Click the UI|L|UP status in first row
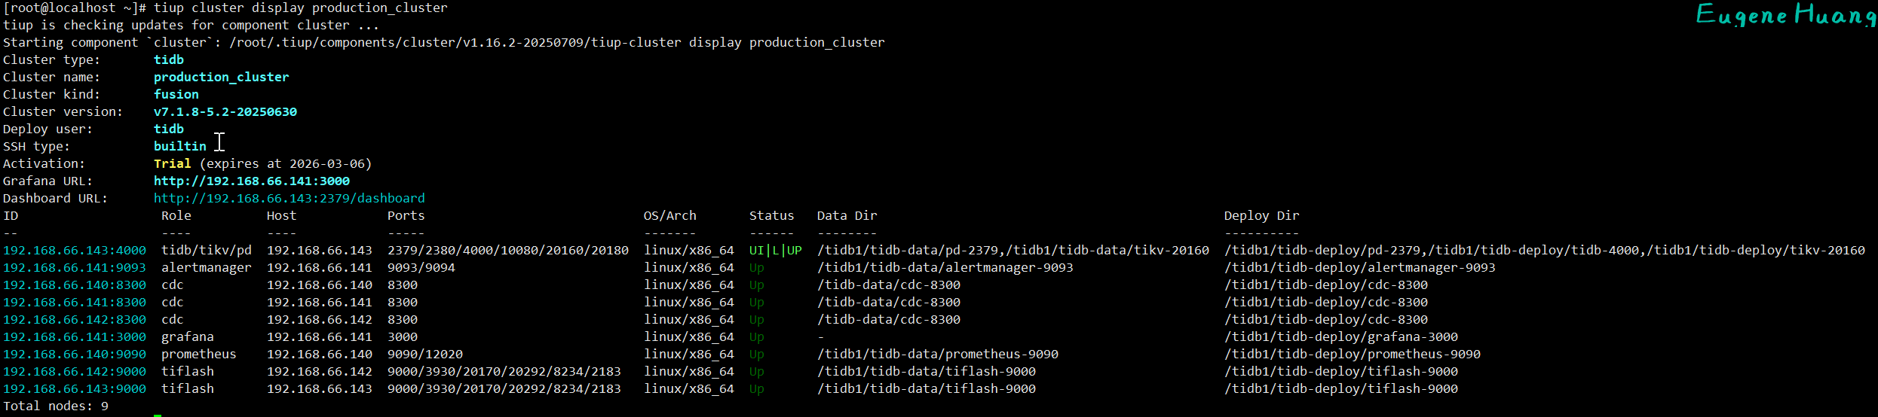Viewport: 1878px width, 417px height. point(775,251)
